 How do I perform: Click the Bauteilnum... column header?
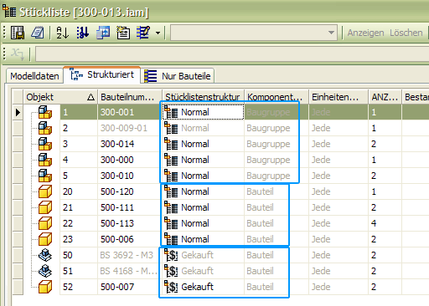point(130,97)
